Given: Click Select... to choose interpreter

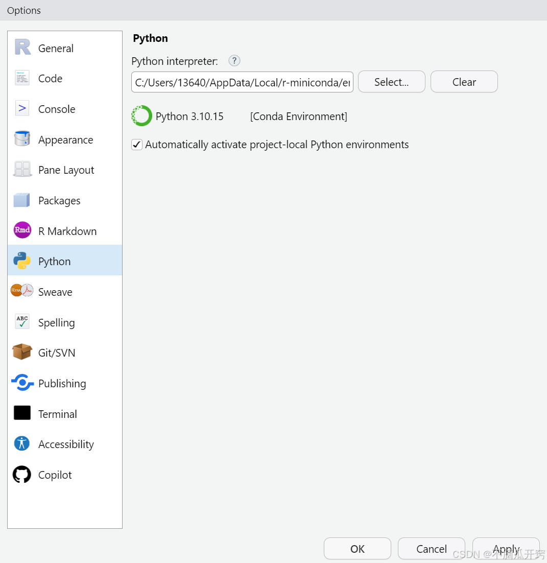Looking at the screenshot, I should pyautogui.click(x=392, y=82).
